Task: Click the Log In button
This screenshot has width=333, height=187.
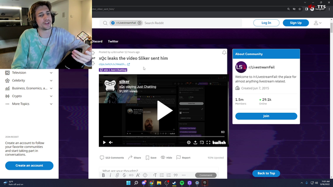Action: click(x=266, y=23)
